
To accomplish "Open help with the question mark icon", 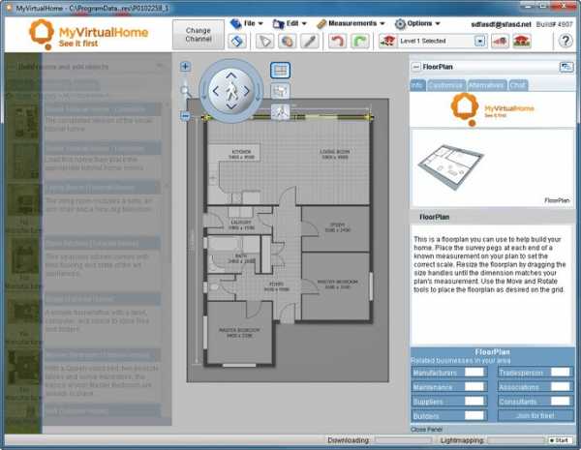I will [x=566, y=42].
